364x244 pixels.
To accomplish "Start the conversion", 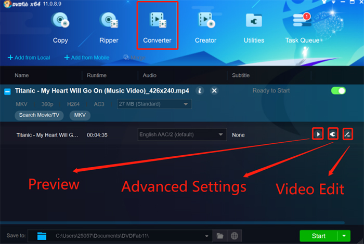I will tap(318, 236).
